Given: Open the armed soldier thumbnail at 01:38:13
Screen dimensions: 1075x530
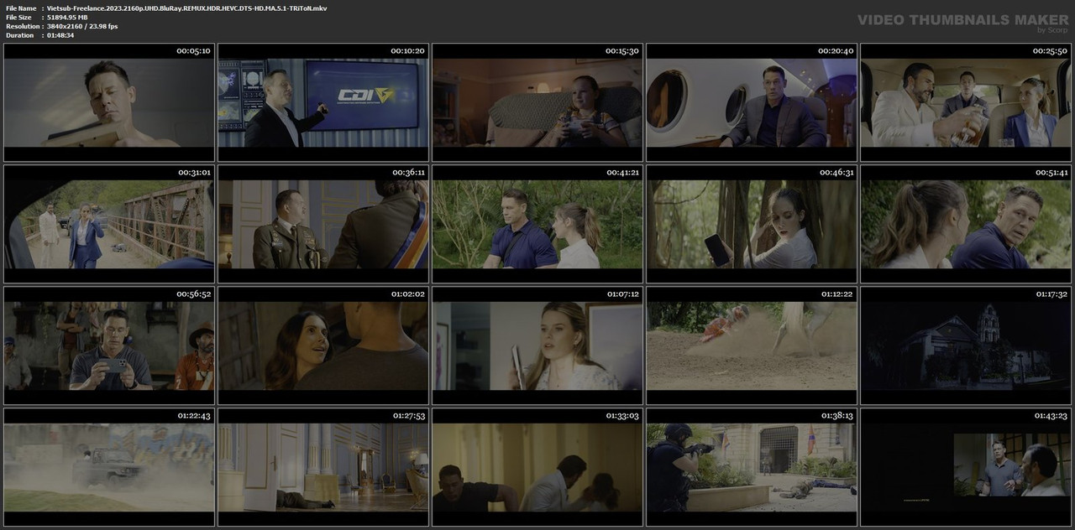Looking at the screenshot, I should pyautogui.click(x=752, y=467).
